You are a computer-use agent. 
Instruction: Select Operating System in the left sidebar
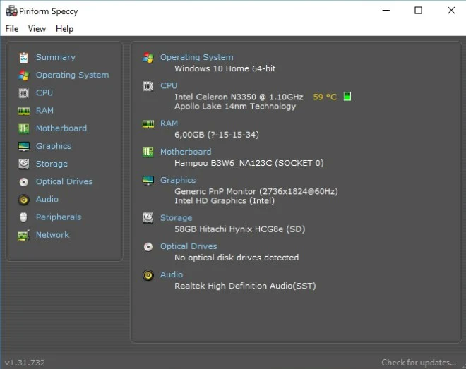72,75
